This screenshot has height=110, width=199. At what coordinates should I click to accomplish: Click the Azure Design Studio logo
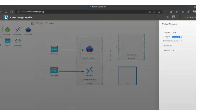6,18
